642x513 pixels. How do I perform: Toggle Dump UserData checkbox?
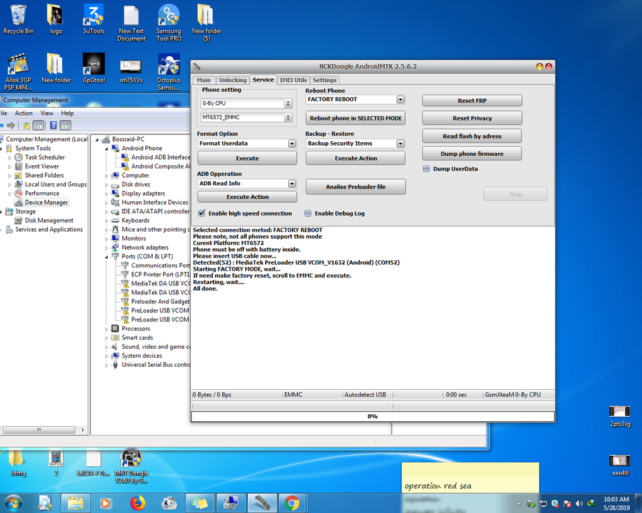(x=426, y=169)
